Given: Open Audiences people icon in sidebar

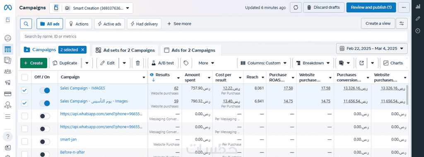Looking at the screenshot, I should click(7, 71).
